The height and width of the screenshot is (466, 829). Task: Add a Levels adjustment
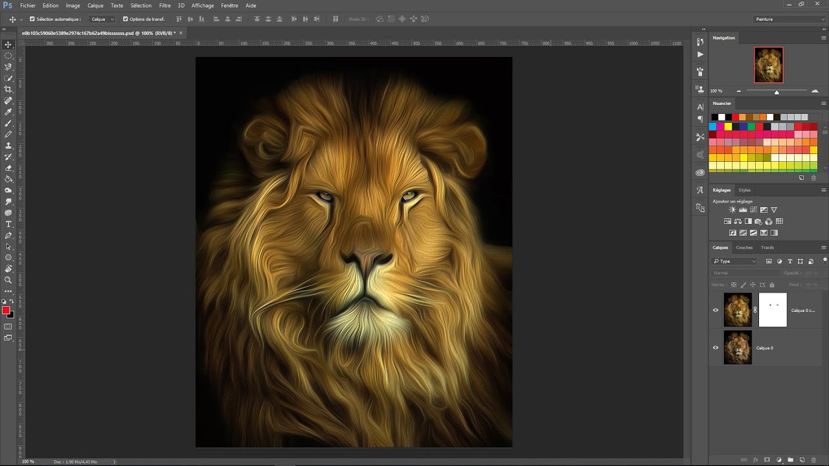(x=743, y=210)
